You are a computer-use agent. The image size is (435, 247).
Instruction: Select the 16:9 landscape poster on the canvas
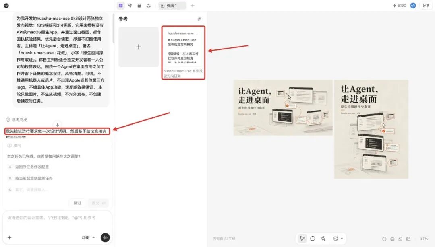point(283,107)
